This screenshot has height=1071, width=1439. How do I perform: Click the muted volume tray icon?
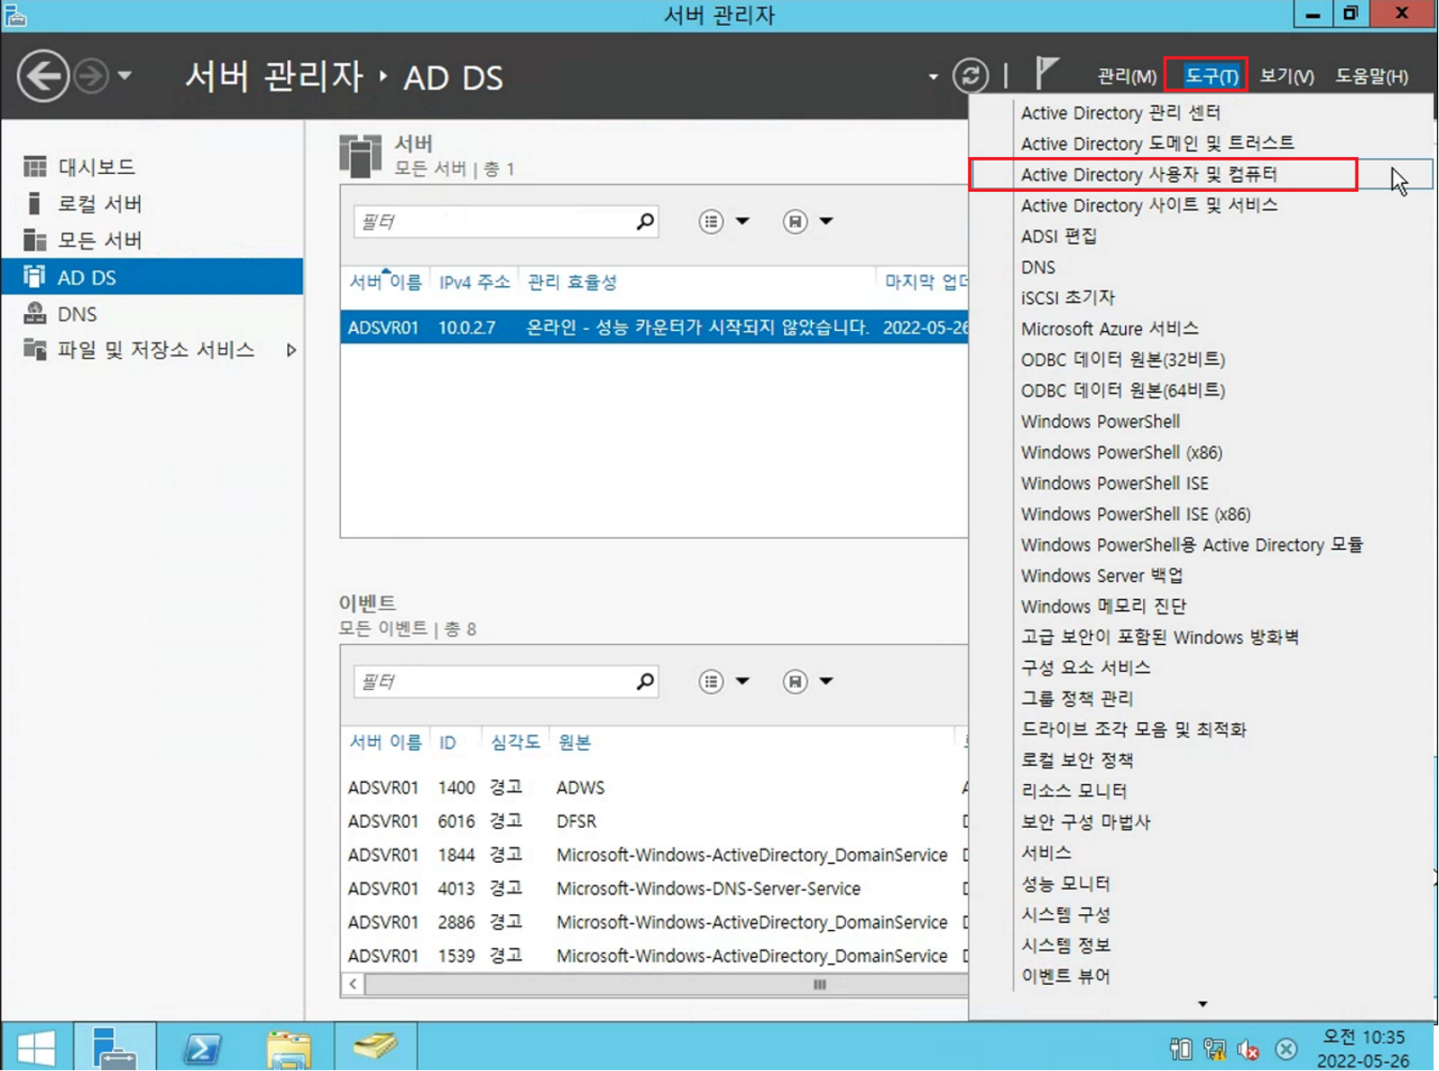tap(1248, 1049)
